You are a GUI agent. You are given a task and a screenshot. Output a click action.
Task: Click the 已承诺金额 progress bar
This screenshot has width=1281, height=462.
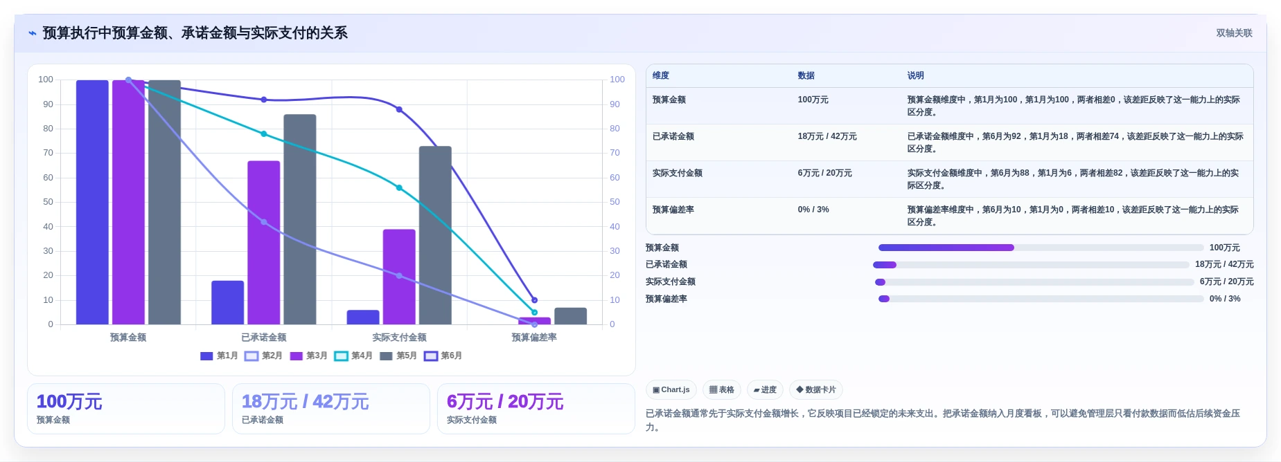pos(1031,265)
